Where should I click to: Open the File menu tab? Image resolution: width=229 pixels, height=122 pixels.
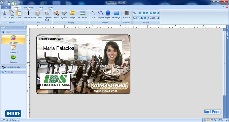coord(6,7)
